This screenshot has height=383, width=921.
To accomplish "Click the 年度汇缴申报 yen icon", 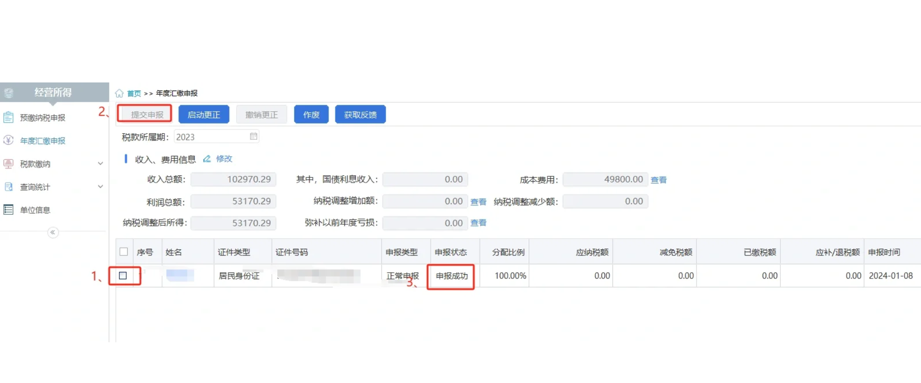I will (x=8, y=140).
